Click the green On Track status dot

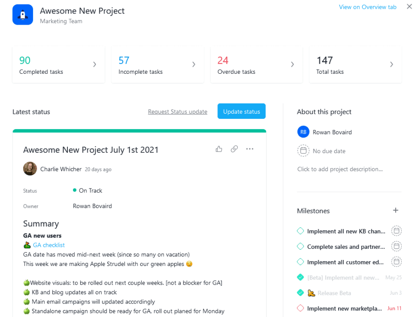click(74, 190)
